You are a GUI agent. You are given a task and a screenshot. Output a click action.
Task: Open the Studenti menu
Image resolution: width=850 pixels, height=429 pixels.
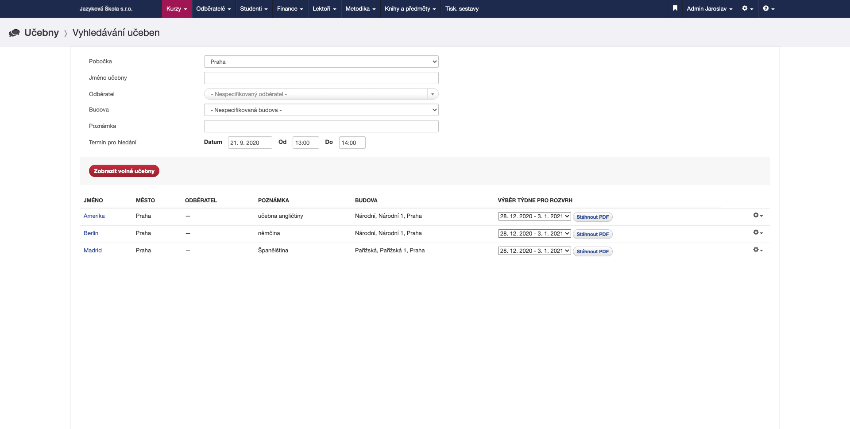pyautogui.click(x=254, y=9)
